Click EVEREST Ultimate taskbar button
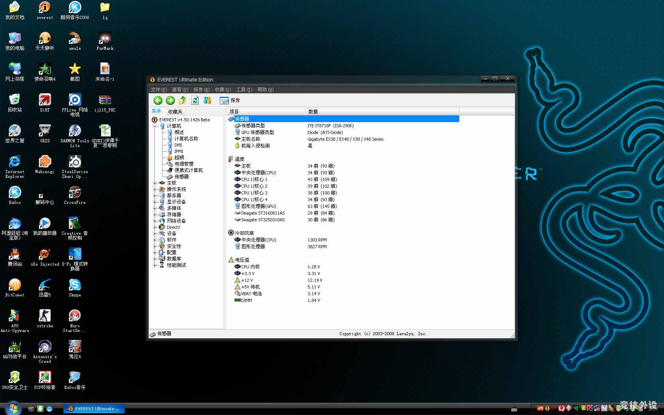 tap(94, 409)
